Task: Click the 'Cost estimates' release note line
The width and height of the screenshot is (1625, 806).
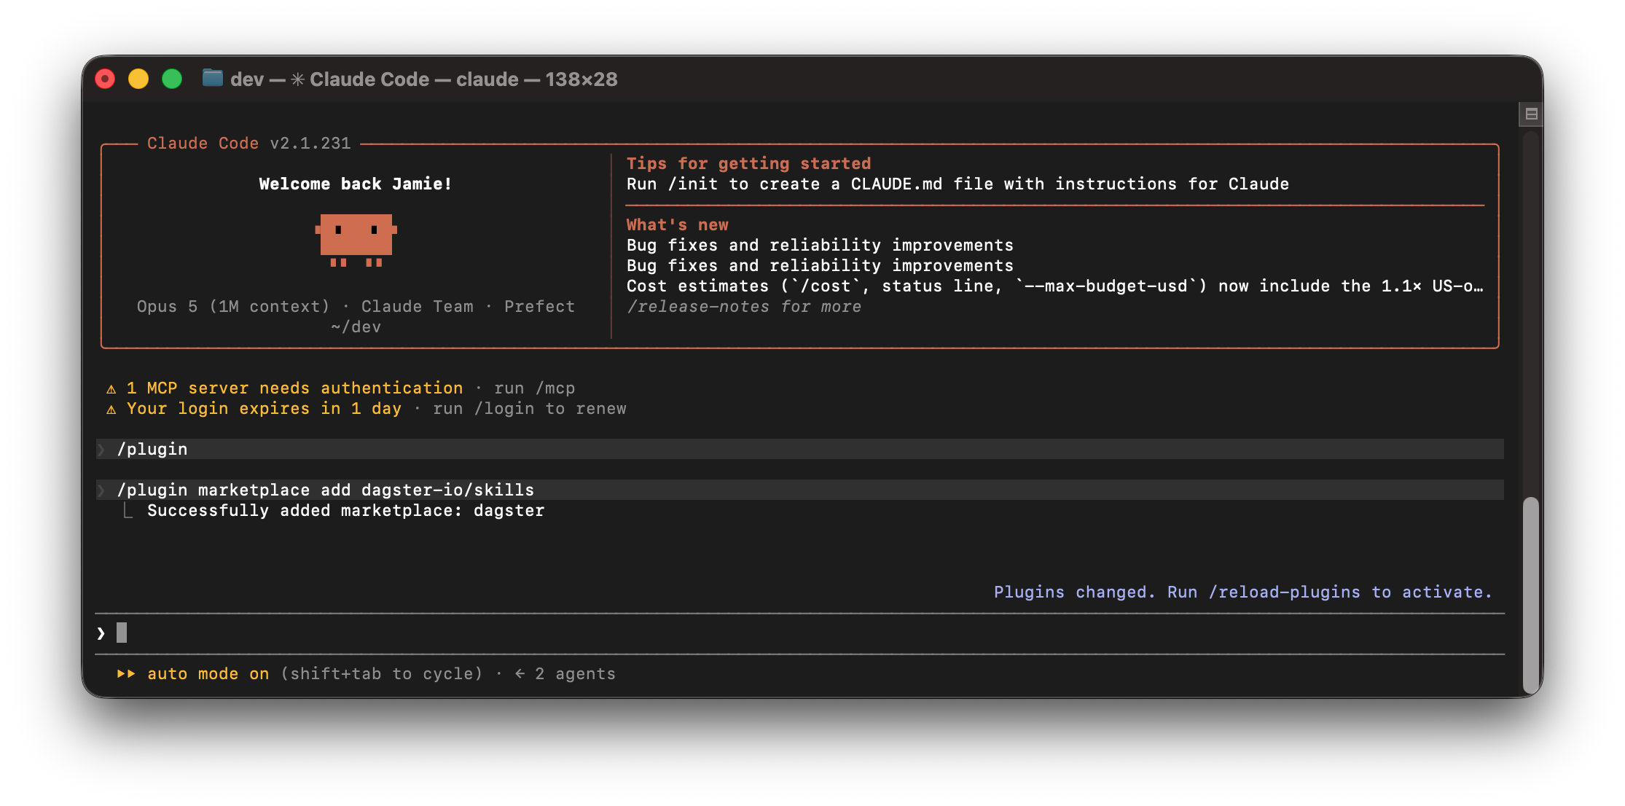Action: point(1055,286)
